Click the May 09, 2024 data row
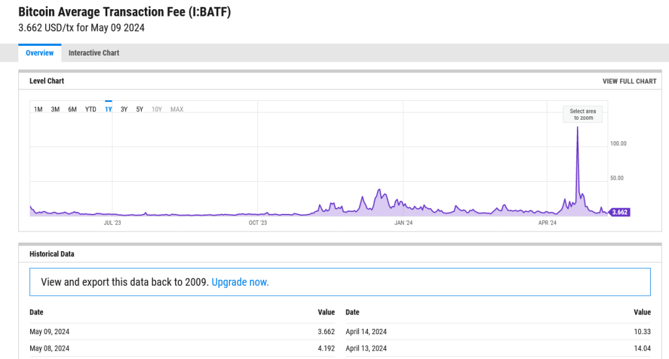The image size is (669, 359). click(182, 332)
